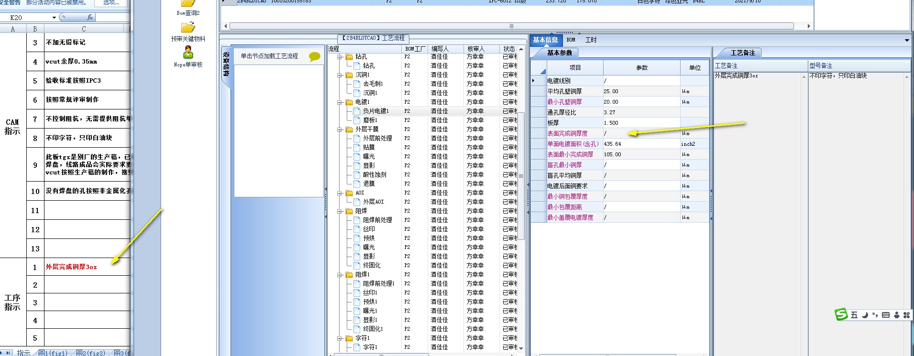Viewport: 914px width, 356px height.
Task: Collapse the 外层干膜 tree node
Action: click(340, 129)
